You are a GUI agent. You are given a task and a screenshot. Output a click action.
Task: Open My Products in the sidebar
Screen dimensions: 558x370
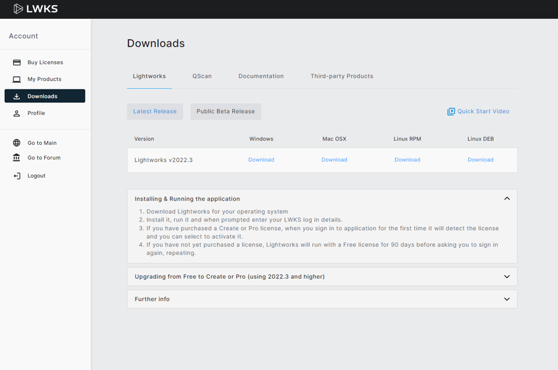(45, 79)
